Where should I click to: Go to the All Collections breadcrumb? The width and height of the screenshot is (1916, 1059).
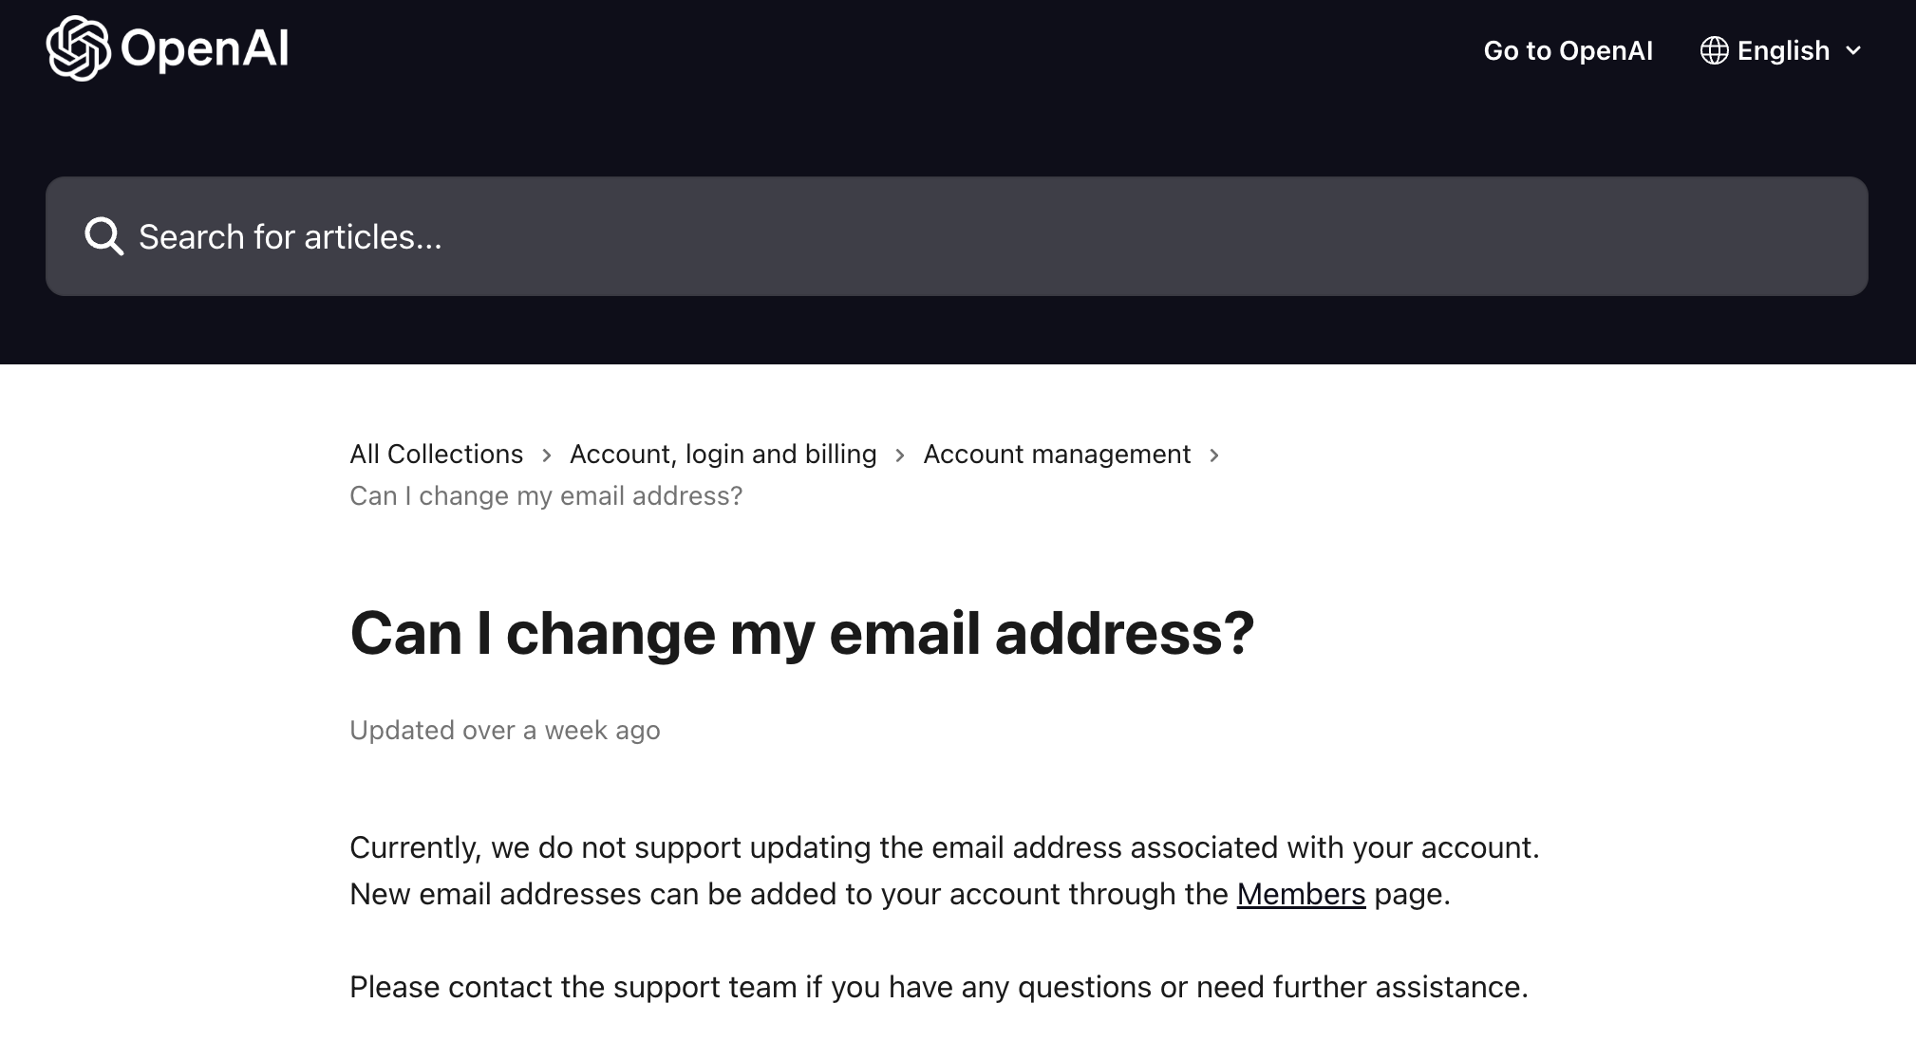436,455
